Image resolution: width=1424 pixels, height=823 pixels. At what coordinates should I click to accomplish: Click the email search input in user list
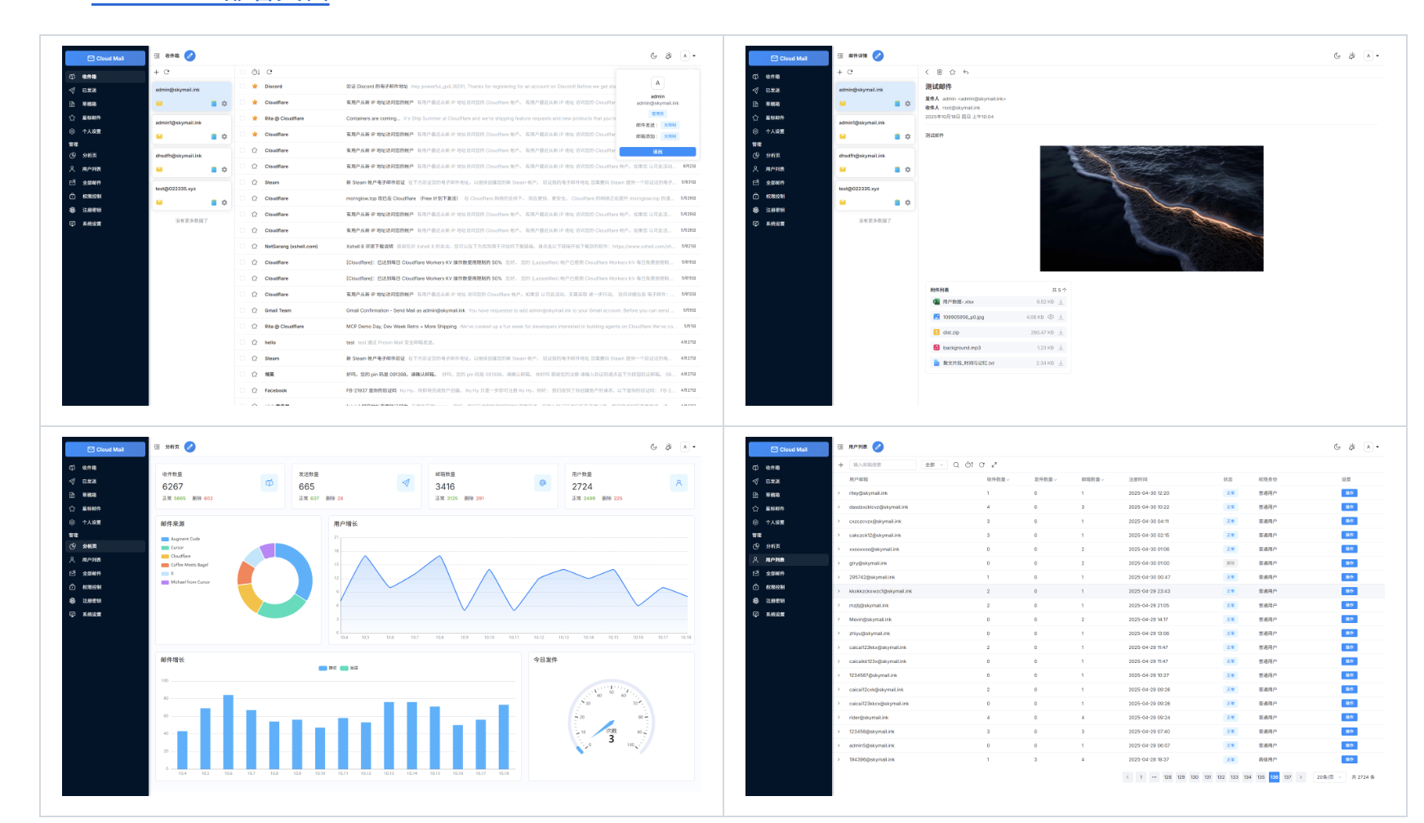click(x=883, y=465)
